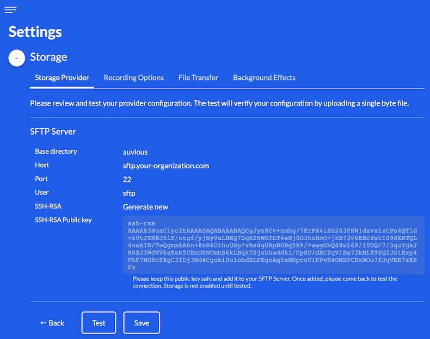Click Generate new SSH-RSA key
Screen dimensions: 430x339
[x=145, y=206]
